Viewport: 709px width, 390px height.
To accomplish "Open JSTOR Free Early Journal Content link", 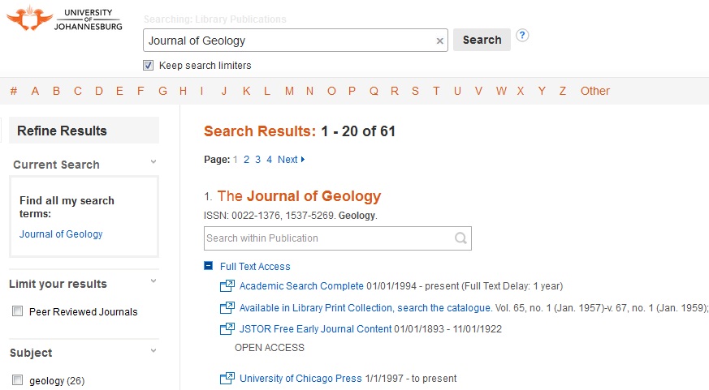I will 316,328.
